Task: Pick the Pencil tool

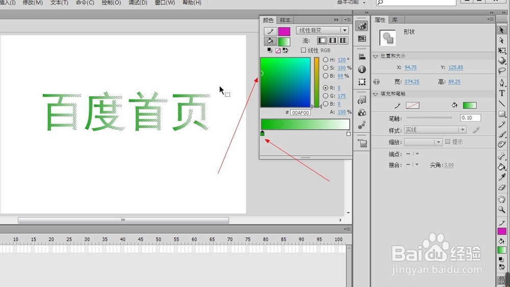Action: [x=501, y=124]
